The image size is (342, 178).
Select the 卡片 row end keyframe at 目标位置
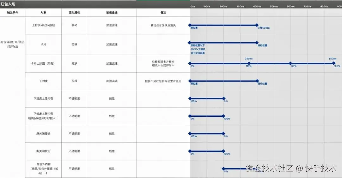pyautogui.click(x=257, y=43)
